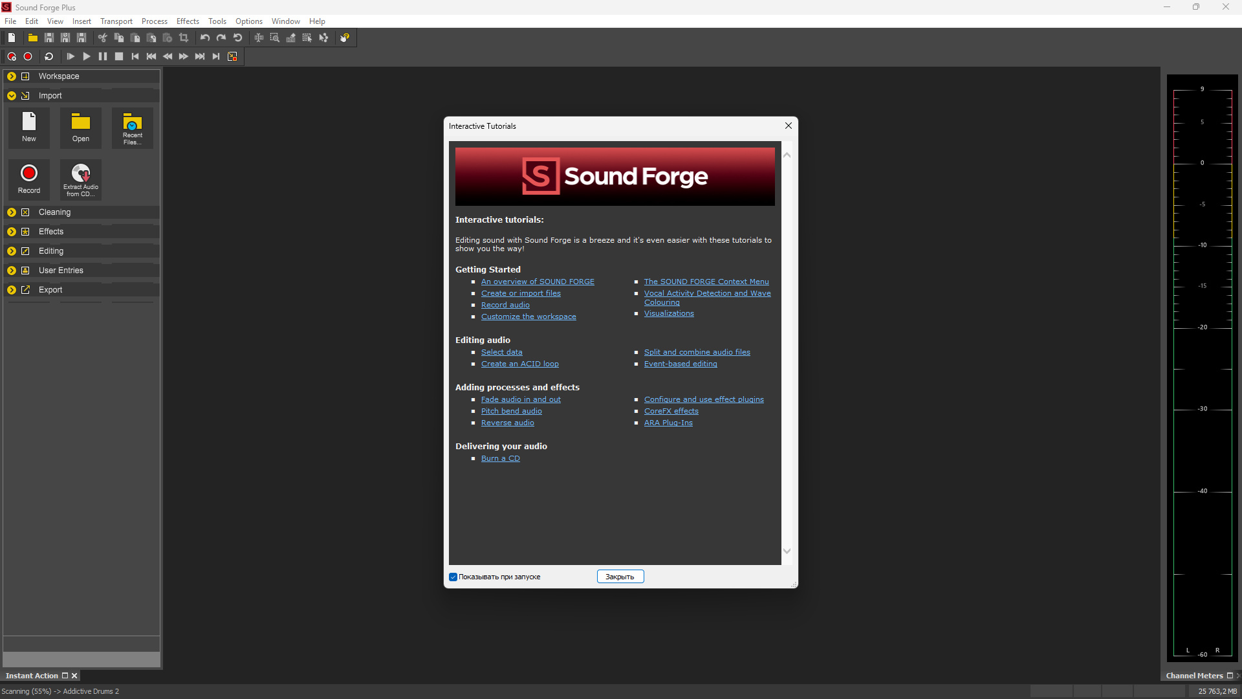Click the large Record icon in Import panel
Screen dimensions: 1242x699
29,179
